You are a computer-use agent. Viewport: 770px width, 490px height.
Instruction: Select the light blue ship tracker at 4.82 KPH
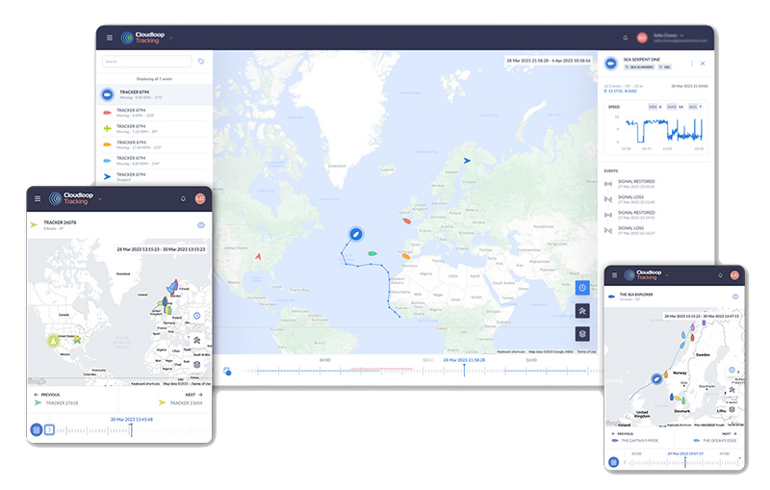pyautogui.click(x=155, y=161)
